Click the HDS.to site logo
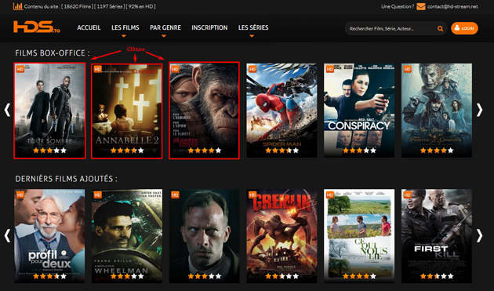 click(x=37, y=27)
